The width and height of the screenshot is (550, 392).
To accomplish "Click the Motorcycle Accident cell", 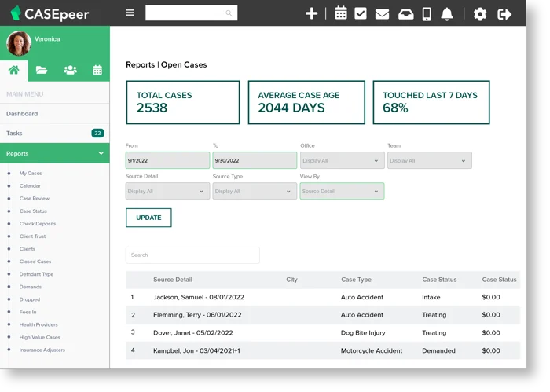I will [372, 350].
